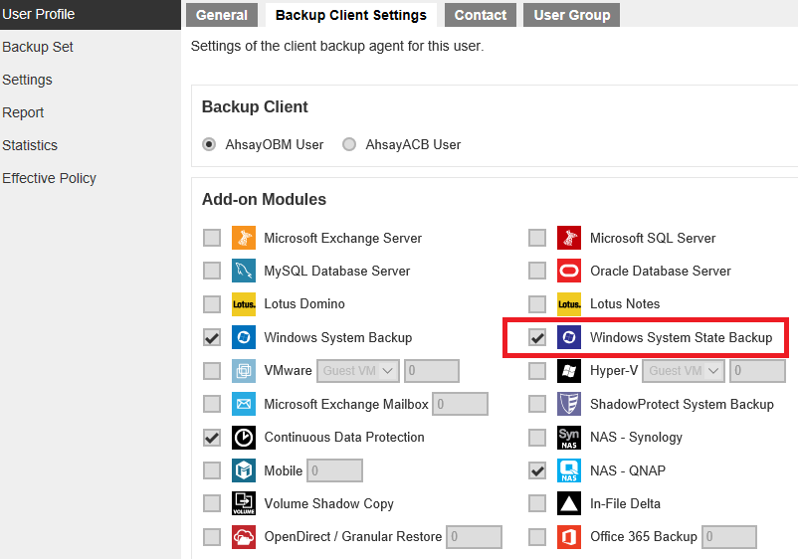This screenshot has width=798, height=559.
Task: Select the Backup Client Settings tab
Action: click(x=351, y=15)
